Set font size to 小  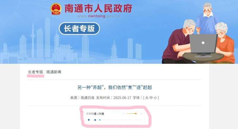point(155,98)
